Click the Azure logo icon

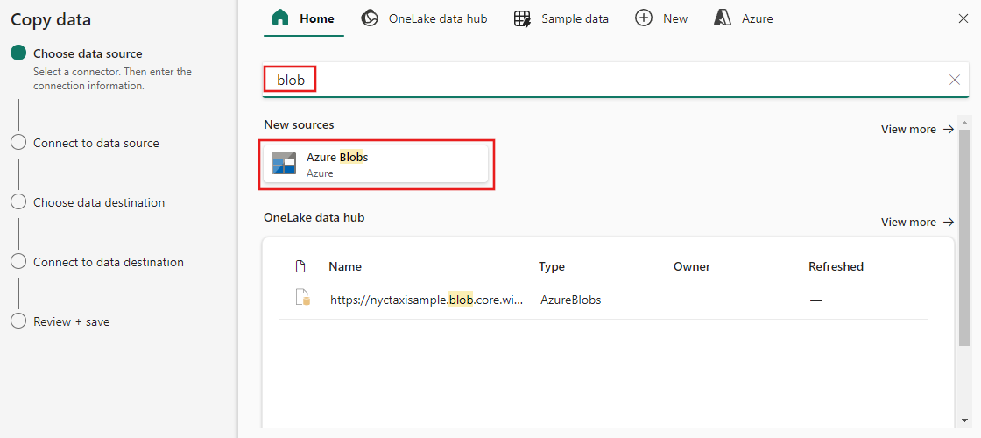click(x=723, y=18)
